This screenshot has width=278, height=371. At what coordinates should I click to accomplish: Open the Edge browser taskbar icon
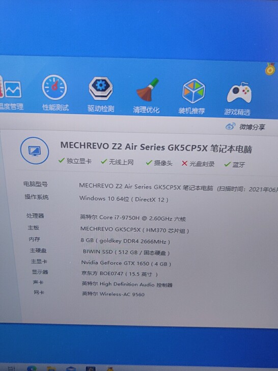pos(32,368)
